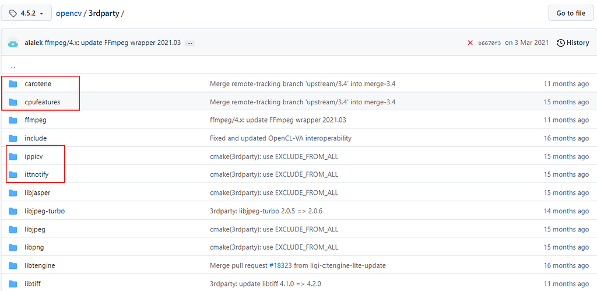Image resolution: width=597 pixels, height=291 pixels.
Task: Go up to parent directory (..)
Action: coord(13,65)
